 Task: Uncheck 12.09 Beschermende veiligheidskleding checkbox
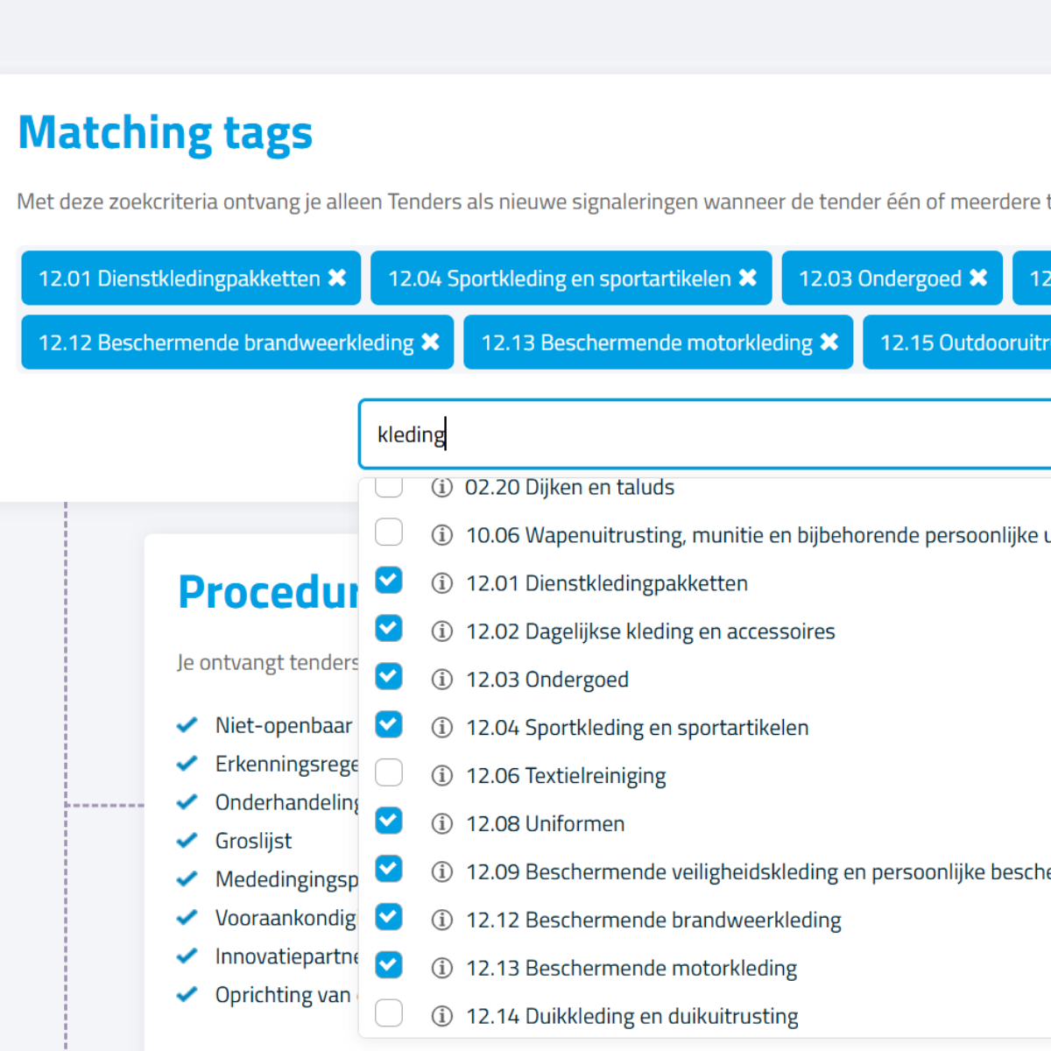[389, 869]
